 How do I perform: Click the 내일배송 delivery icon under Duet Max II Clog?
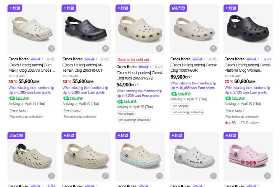pos(12,98)
